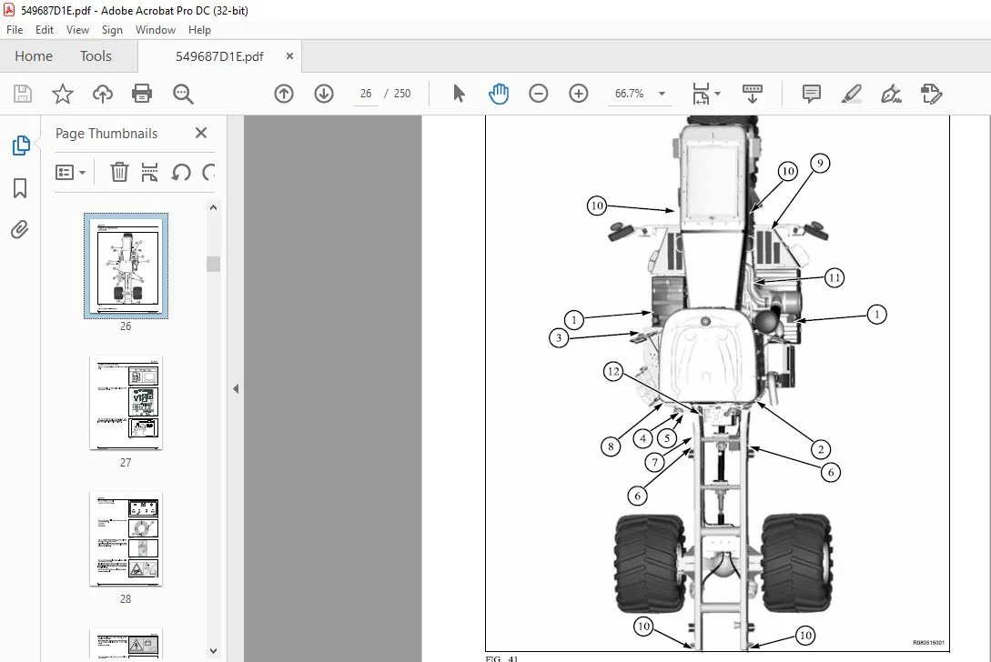991x662 pixels.
Task: Switch to the Tools tab
Action: click(x=96, y=56)
